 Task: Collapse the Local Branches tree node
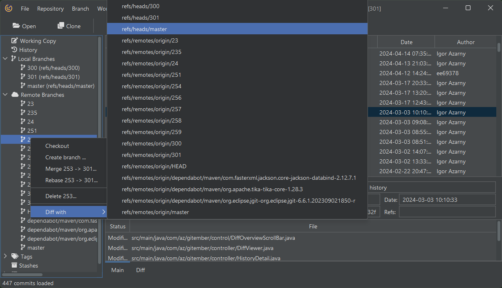[x=5, y=59]
